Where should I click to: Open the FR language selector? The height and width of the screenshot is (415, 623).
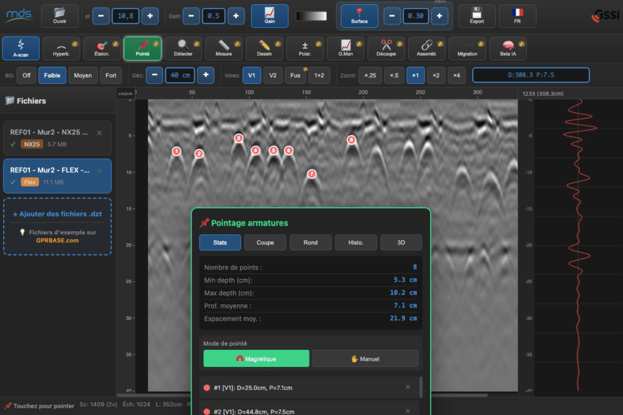[x=517, y=16]
